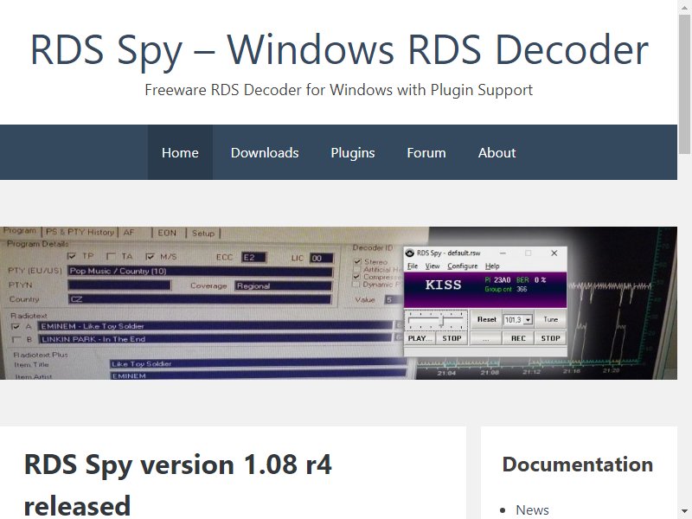Open the Plugins menu item
Image resolution: width=692 pixels, height=519 pixels.
tap(353, 152)
